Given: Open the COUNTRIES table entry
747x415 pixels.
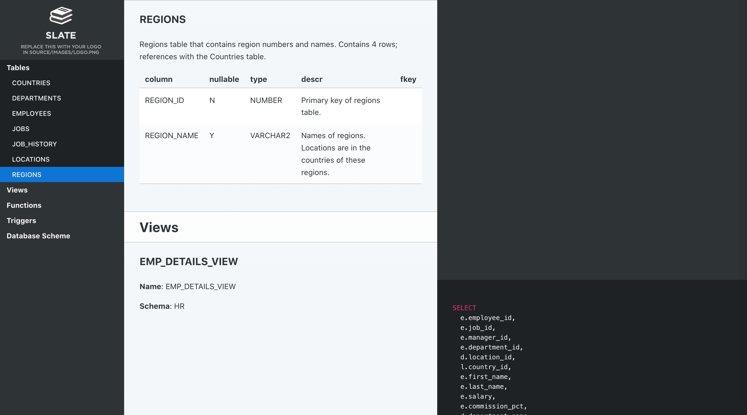Looking at the screenshot, I should point(31,83).
